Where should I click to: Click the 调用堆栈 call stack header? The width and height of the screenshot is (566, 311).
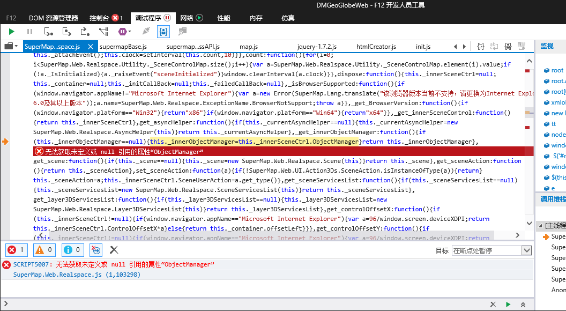pyautogui.click(x=553, y=199)
